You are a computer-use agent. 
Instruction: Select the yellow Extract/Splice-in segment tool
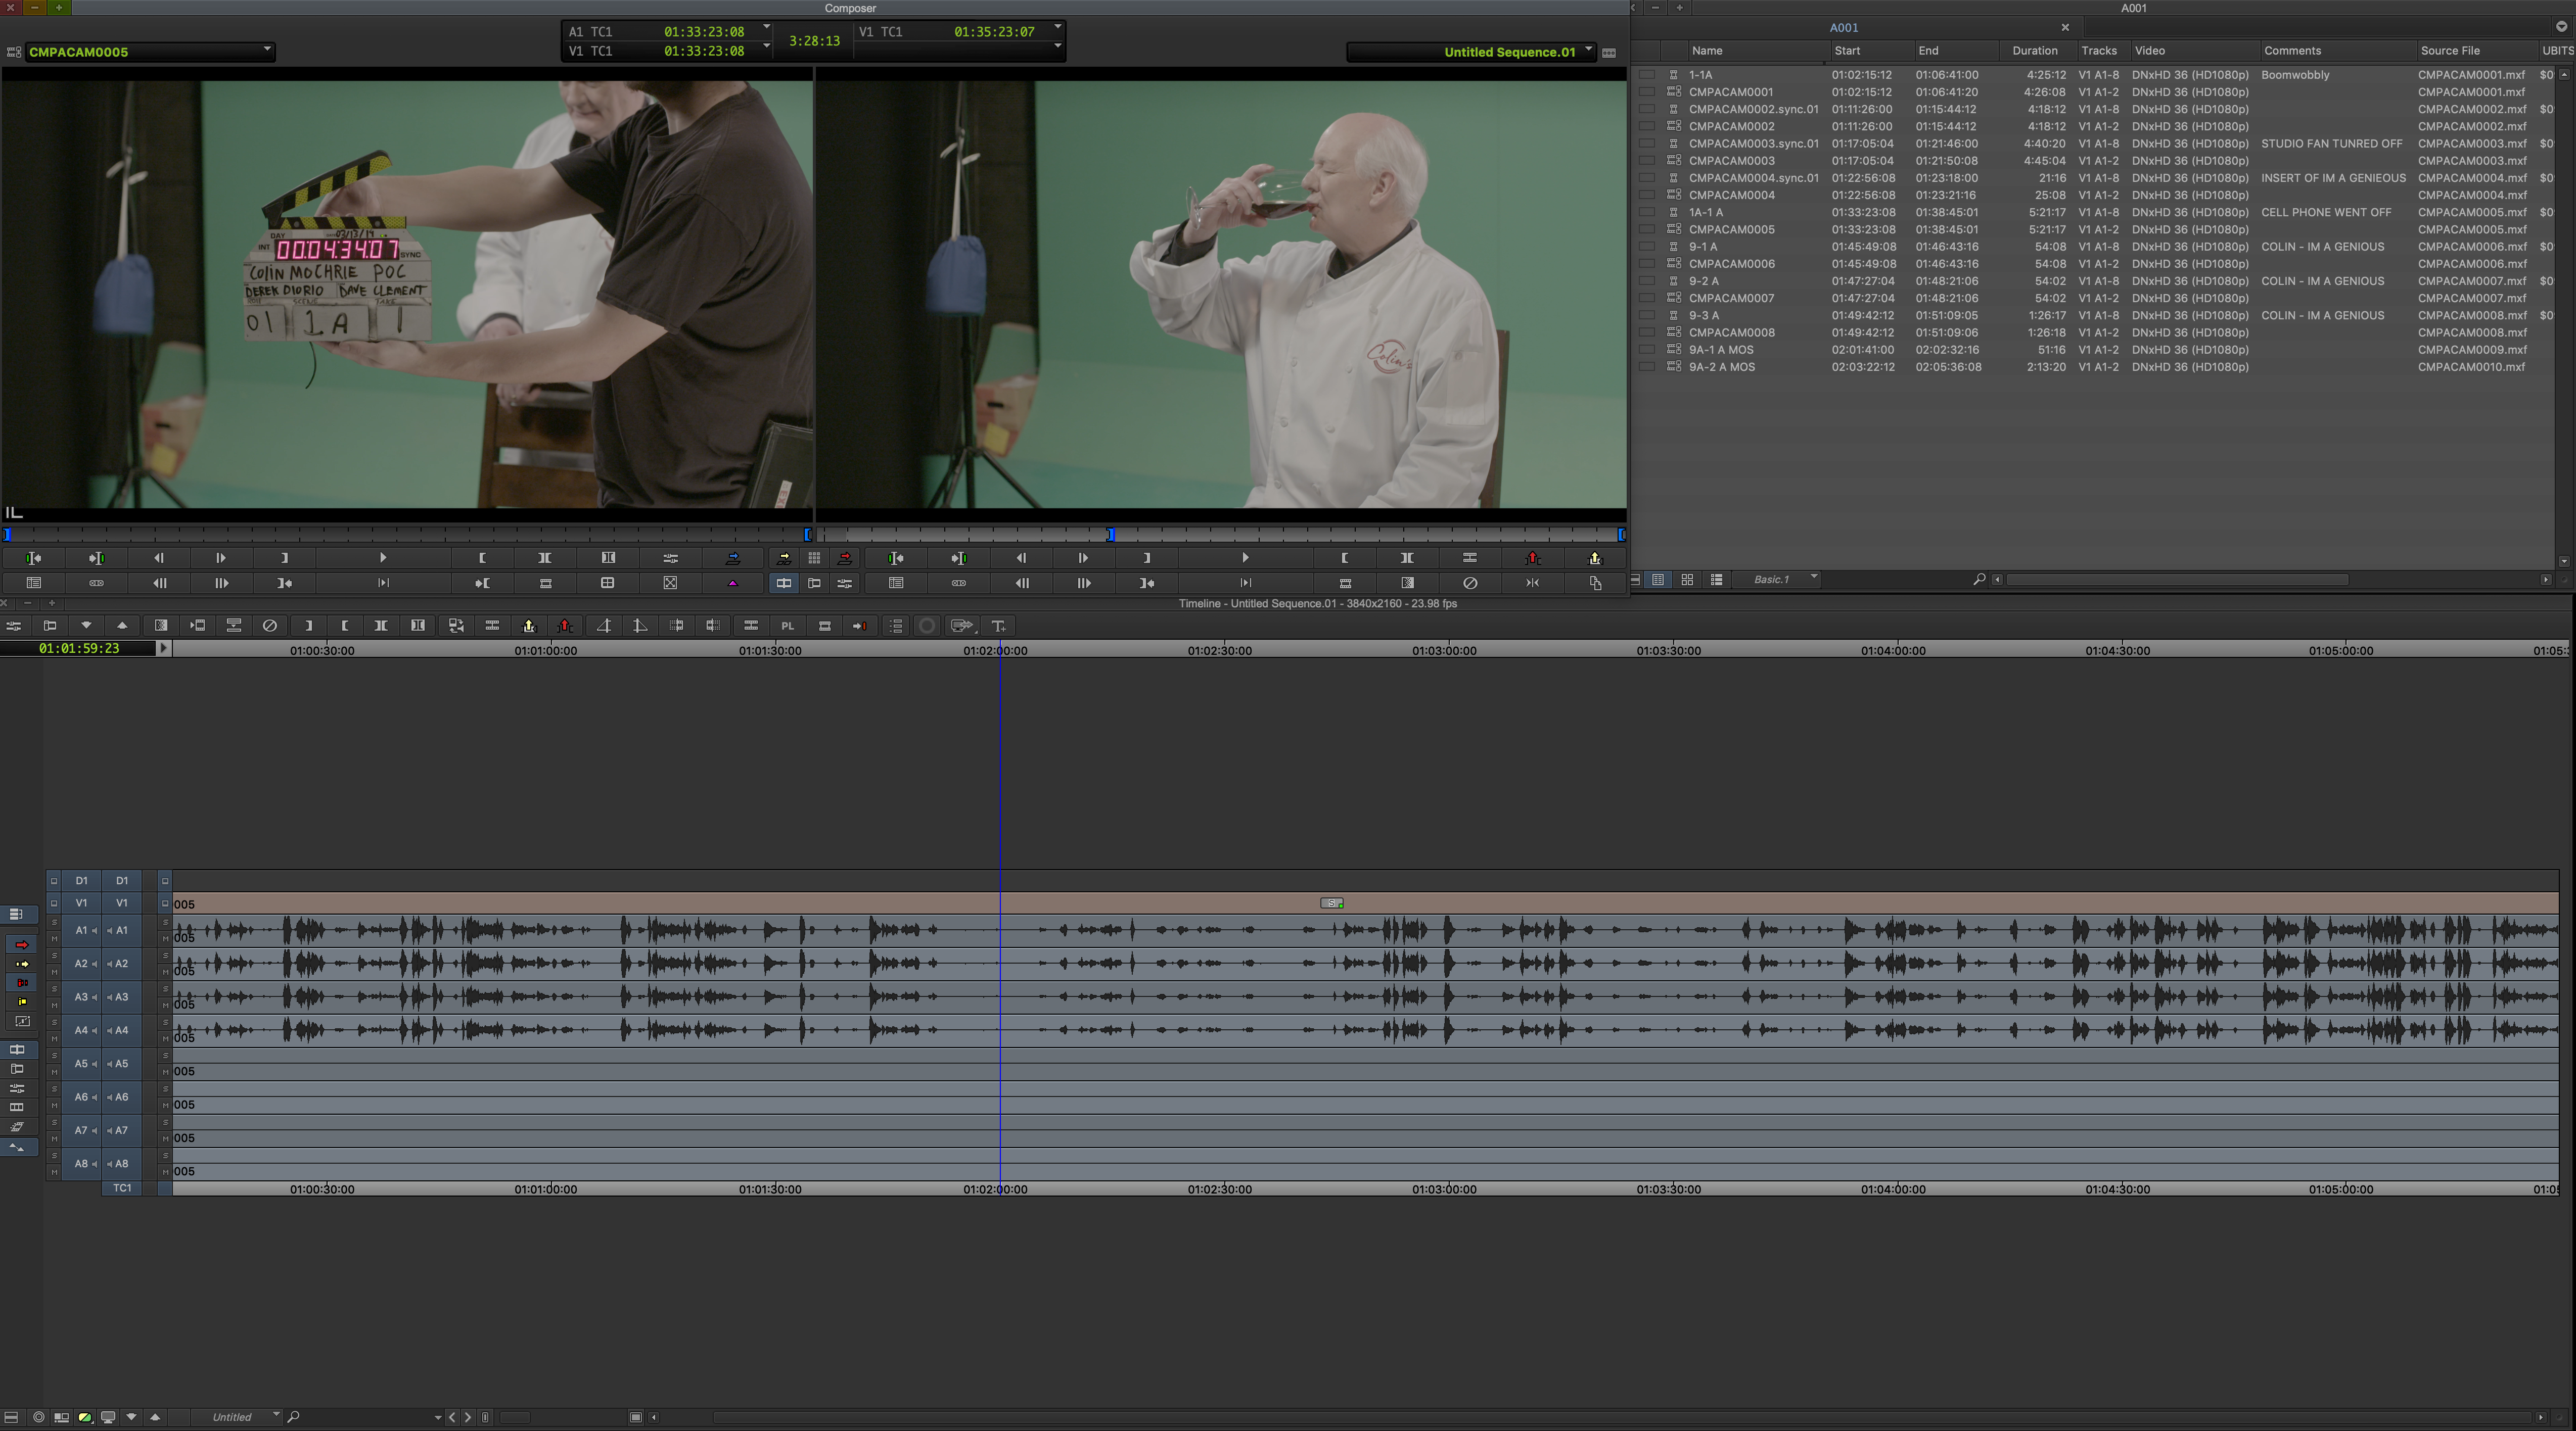click(x=21, y=964)
